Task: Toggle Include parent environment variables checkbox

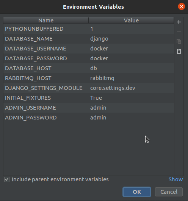Action: pyautogui.click(x=7, y=179)
